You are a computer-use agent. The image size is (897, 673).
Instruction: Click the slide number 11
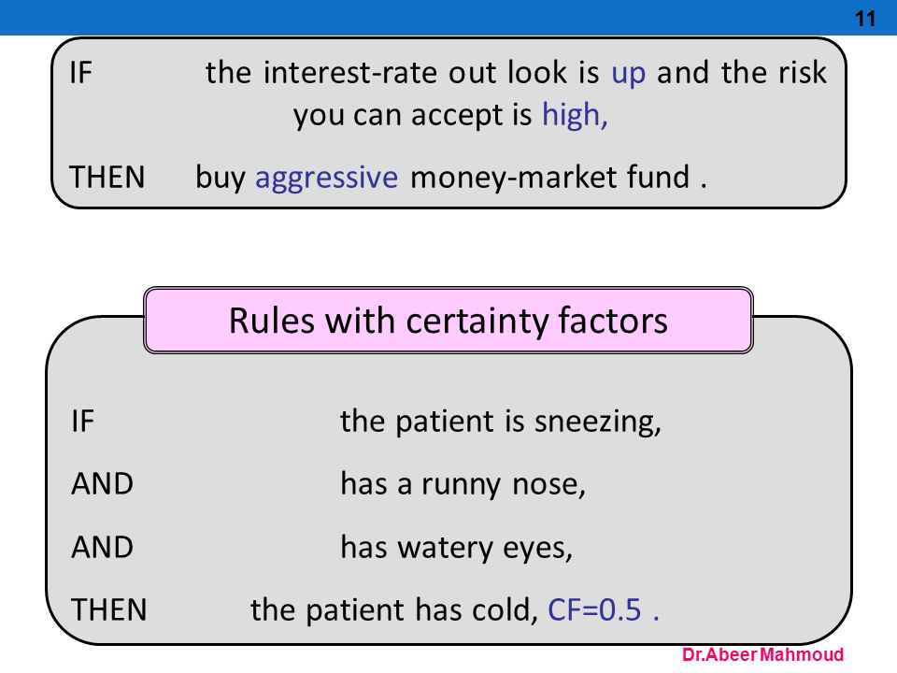point(865,19)
